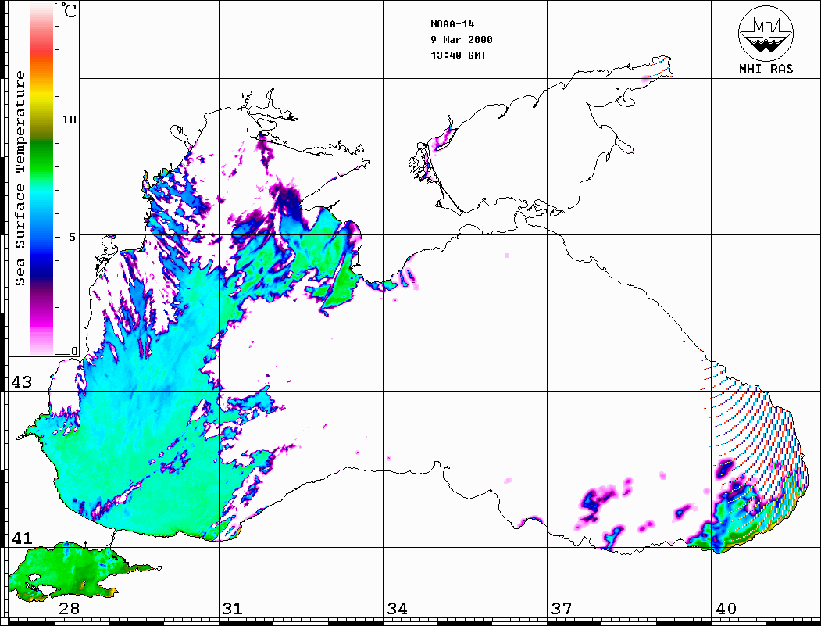821x626 pixels.
Task: Click 'Sea Surface Temperature' vertical title
Action: pos(20,178)
